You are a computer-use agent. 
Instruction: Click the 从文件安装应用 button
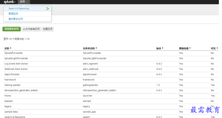pyautogui.click(x=31, y=29)
